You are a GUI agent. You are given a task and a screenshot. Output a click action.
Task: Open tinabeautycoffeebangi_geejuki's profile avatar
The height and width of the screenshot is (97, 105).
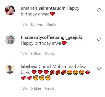pos(10,39)
